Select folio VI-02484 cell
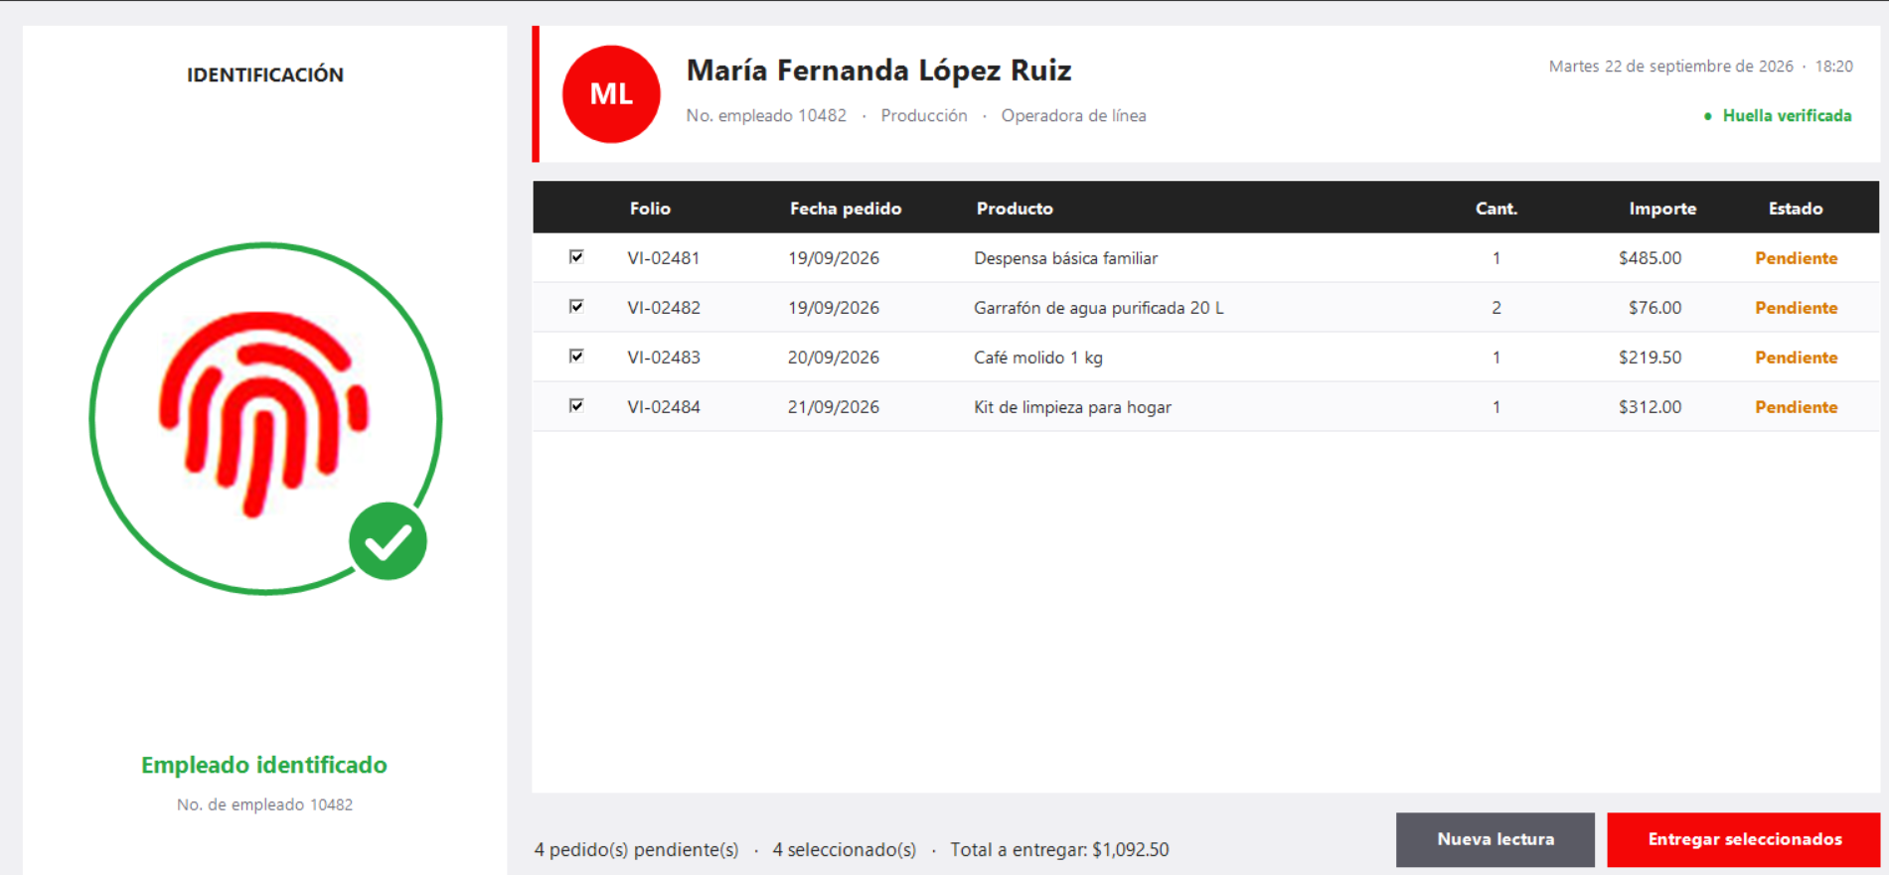Viewport: 1889px width, 875px height. click(x=664, y=407)
